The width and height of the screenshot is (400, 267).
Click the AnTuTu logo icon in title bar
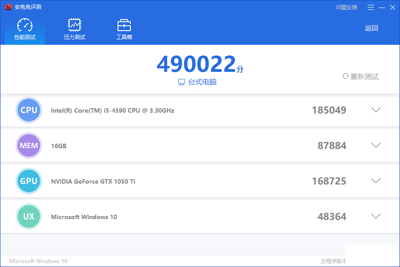click(x=8, y=7)
